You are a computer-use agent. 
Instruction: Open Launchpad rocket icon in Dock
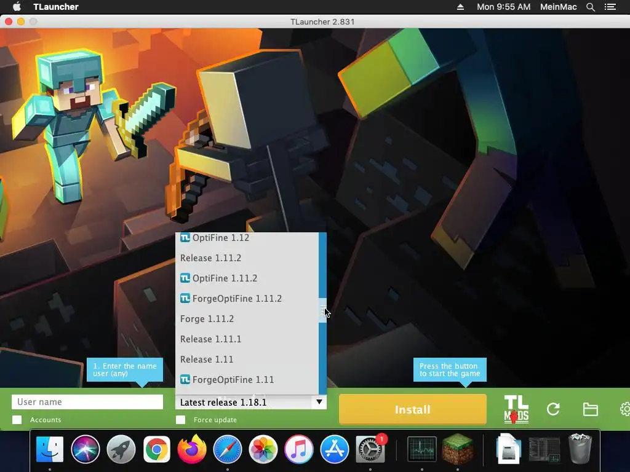[x=121, y=449]
